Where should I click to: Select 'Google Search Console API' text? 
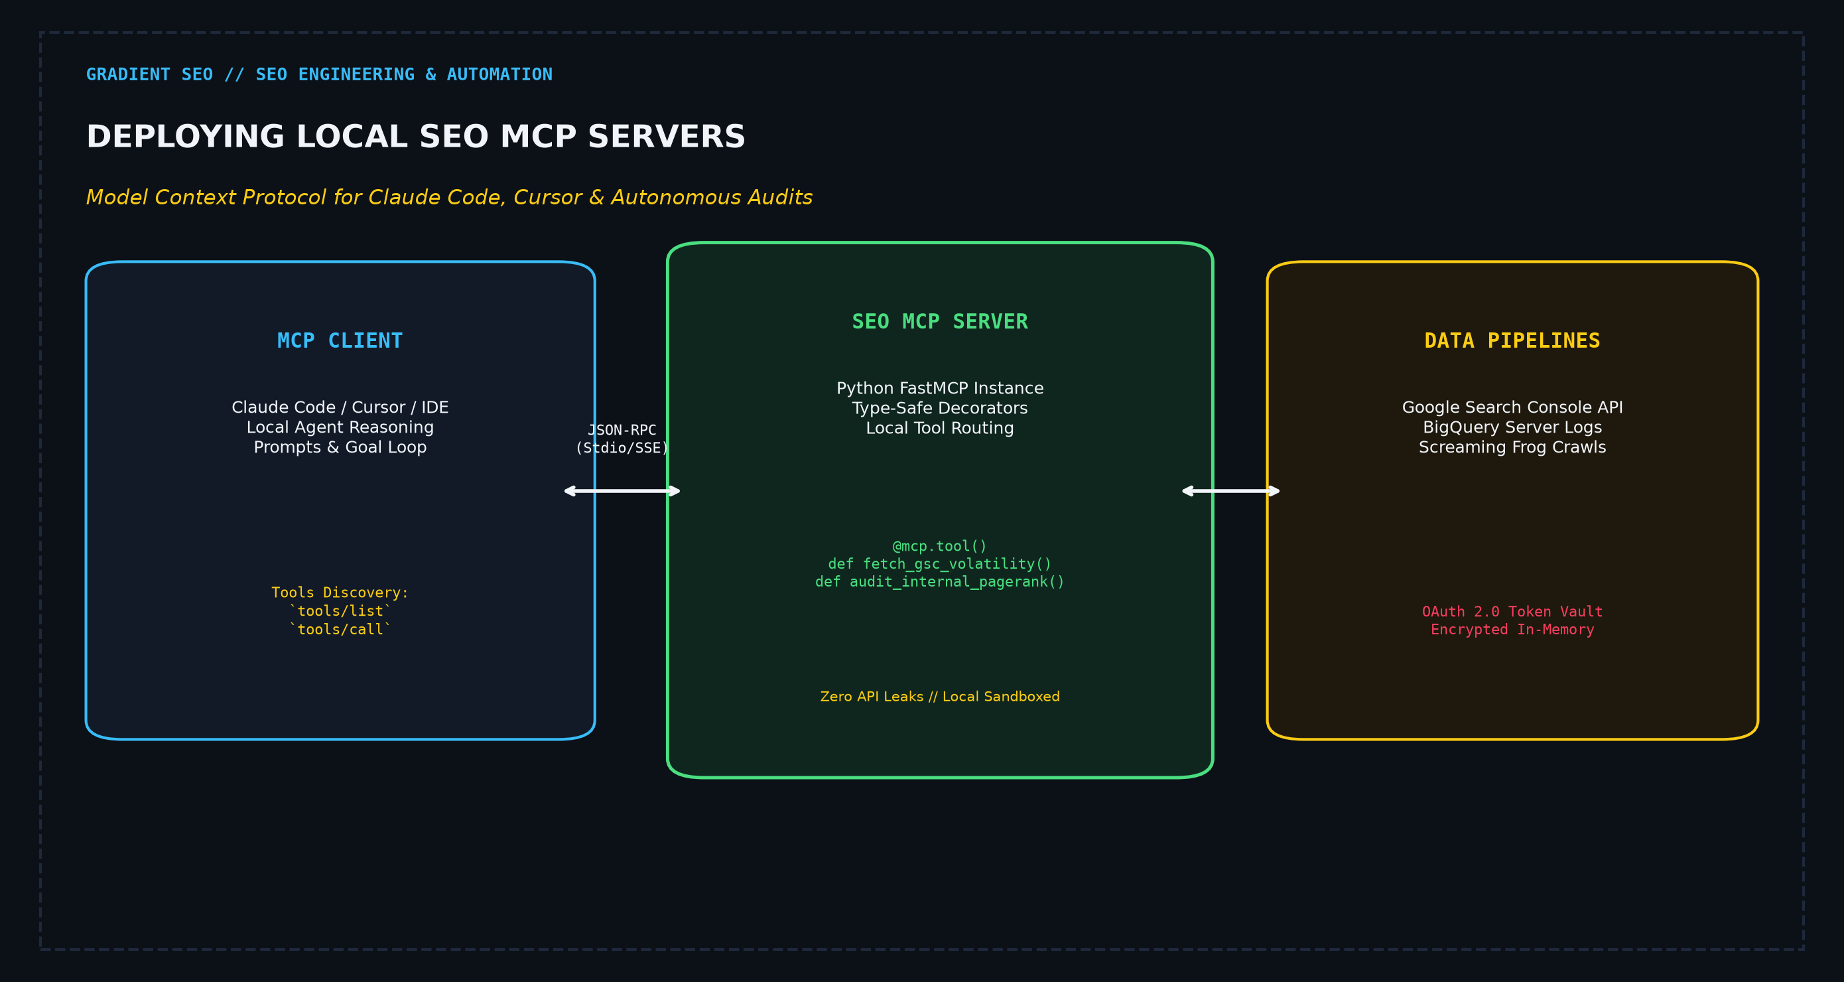(1512, 407)
